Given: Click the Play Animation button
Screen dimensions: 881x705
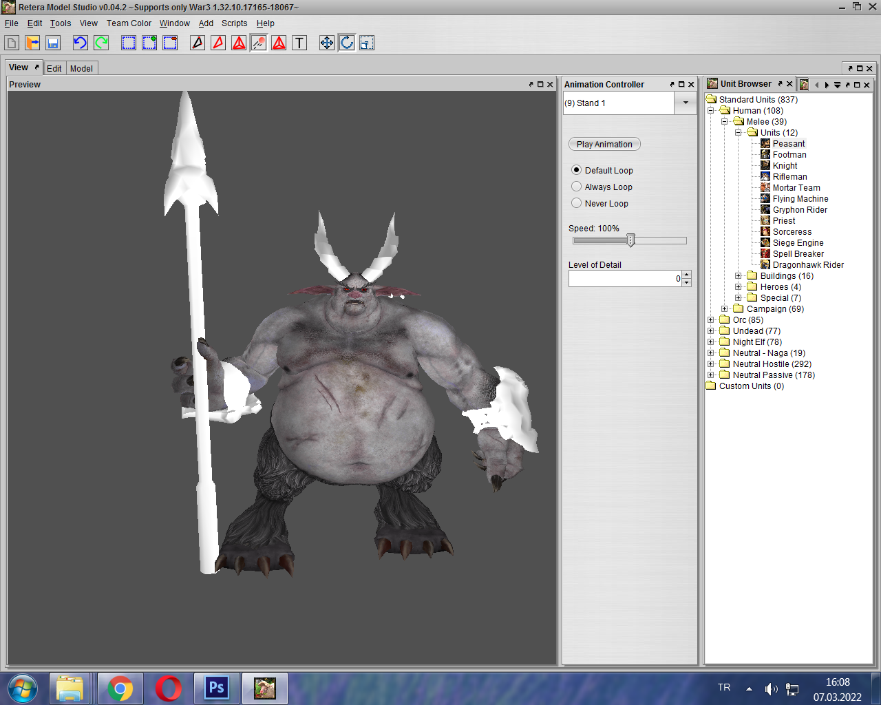Looking at the screenshot, I should click(604, 144).
